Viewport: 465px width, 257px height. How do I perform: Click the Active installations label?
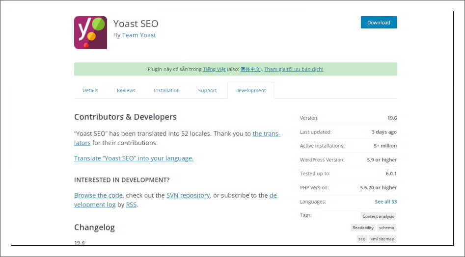click(322, 146)
